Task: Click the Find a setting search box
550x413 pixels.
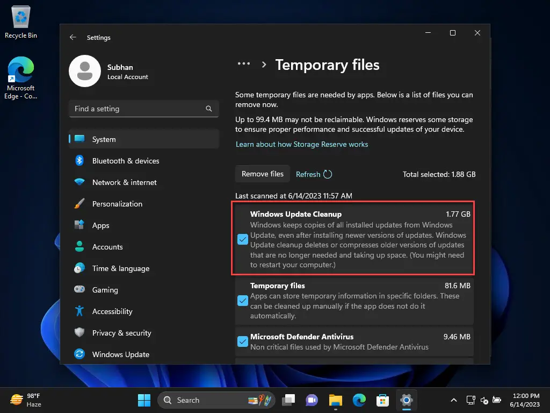Action: click(144, 109)
